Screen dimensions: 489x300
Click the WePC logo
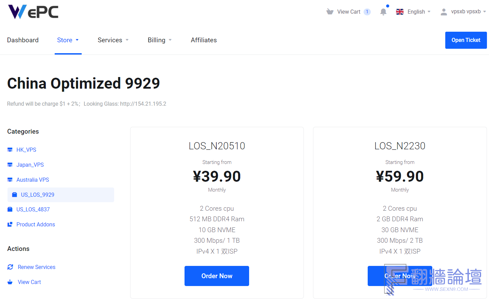(x=33, y=12)
